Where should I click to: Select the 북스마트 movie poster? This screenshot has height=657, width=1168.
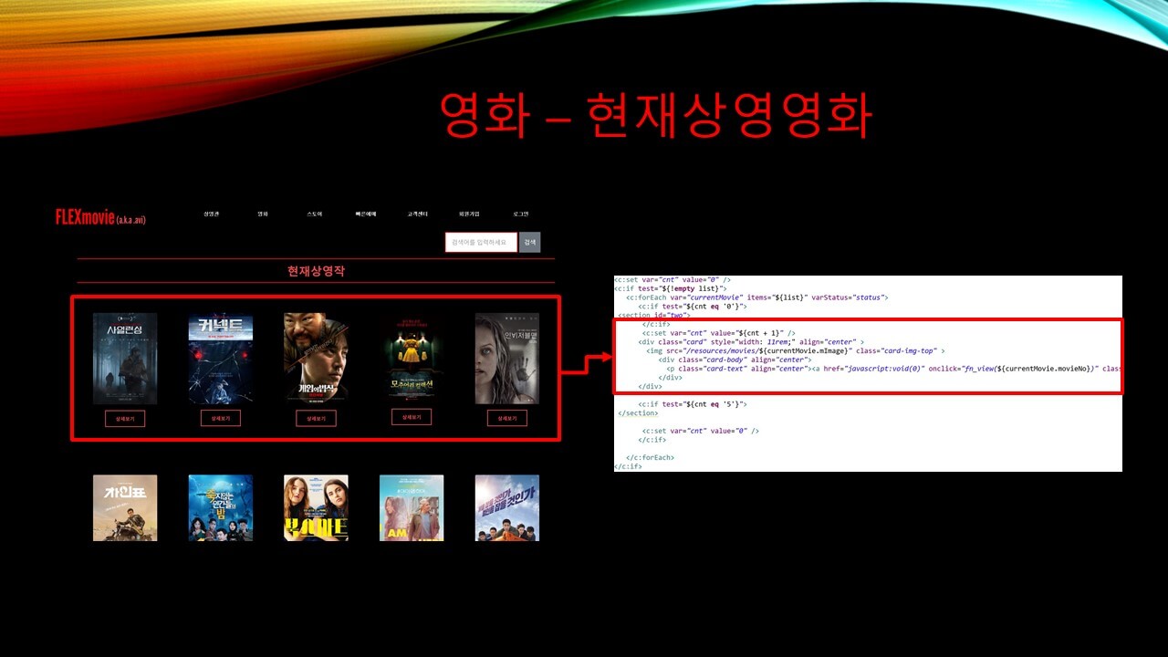coord(316,507)
